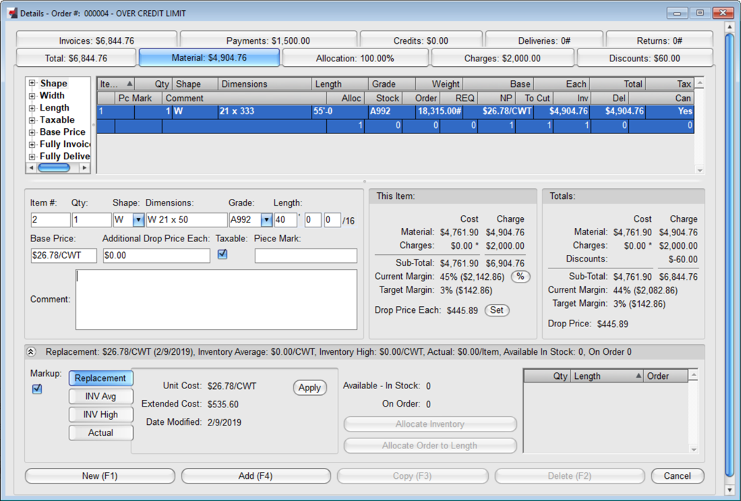The width and height of the screenshot is (741, 501).
Task: Click the Set drop price button
Action: [x=497, y=310]
